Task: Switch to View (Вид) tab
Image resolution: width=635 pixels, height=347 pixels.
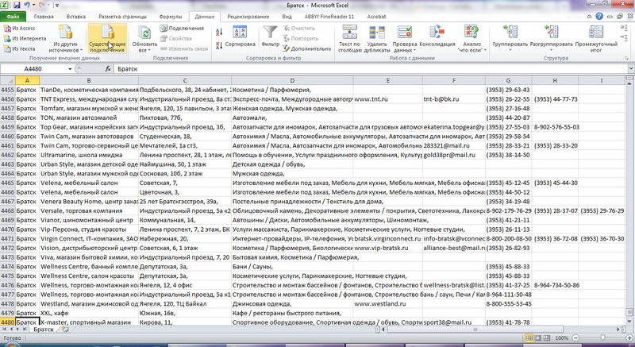Action: [x=287, y=17]
